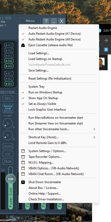Click the user avatar thumbnail

coord(102,62)
